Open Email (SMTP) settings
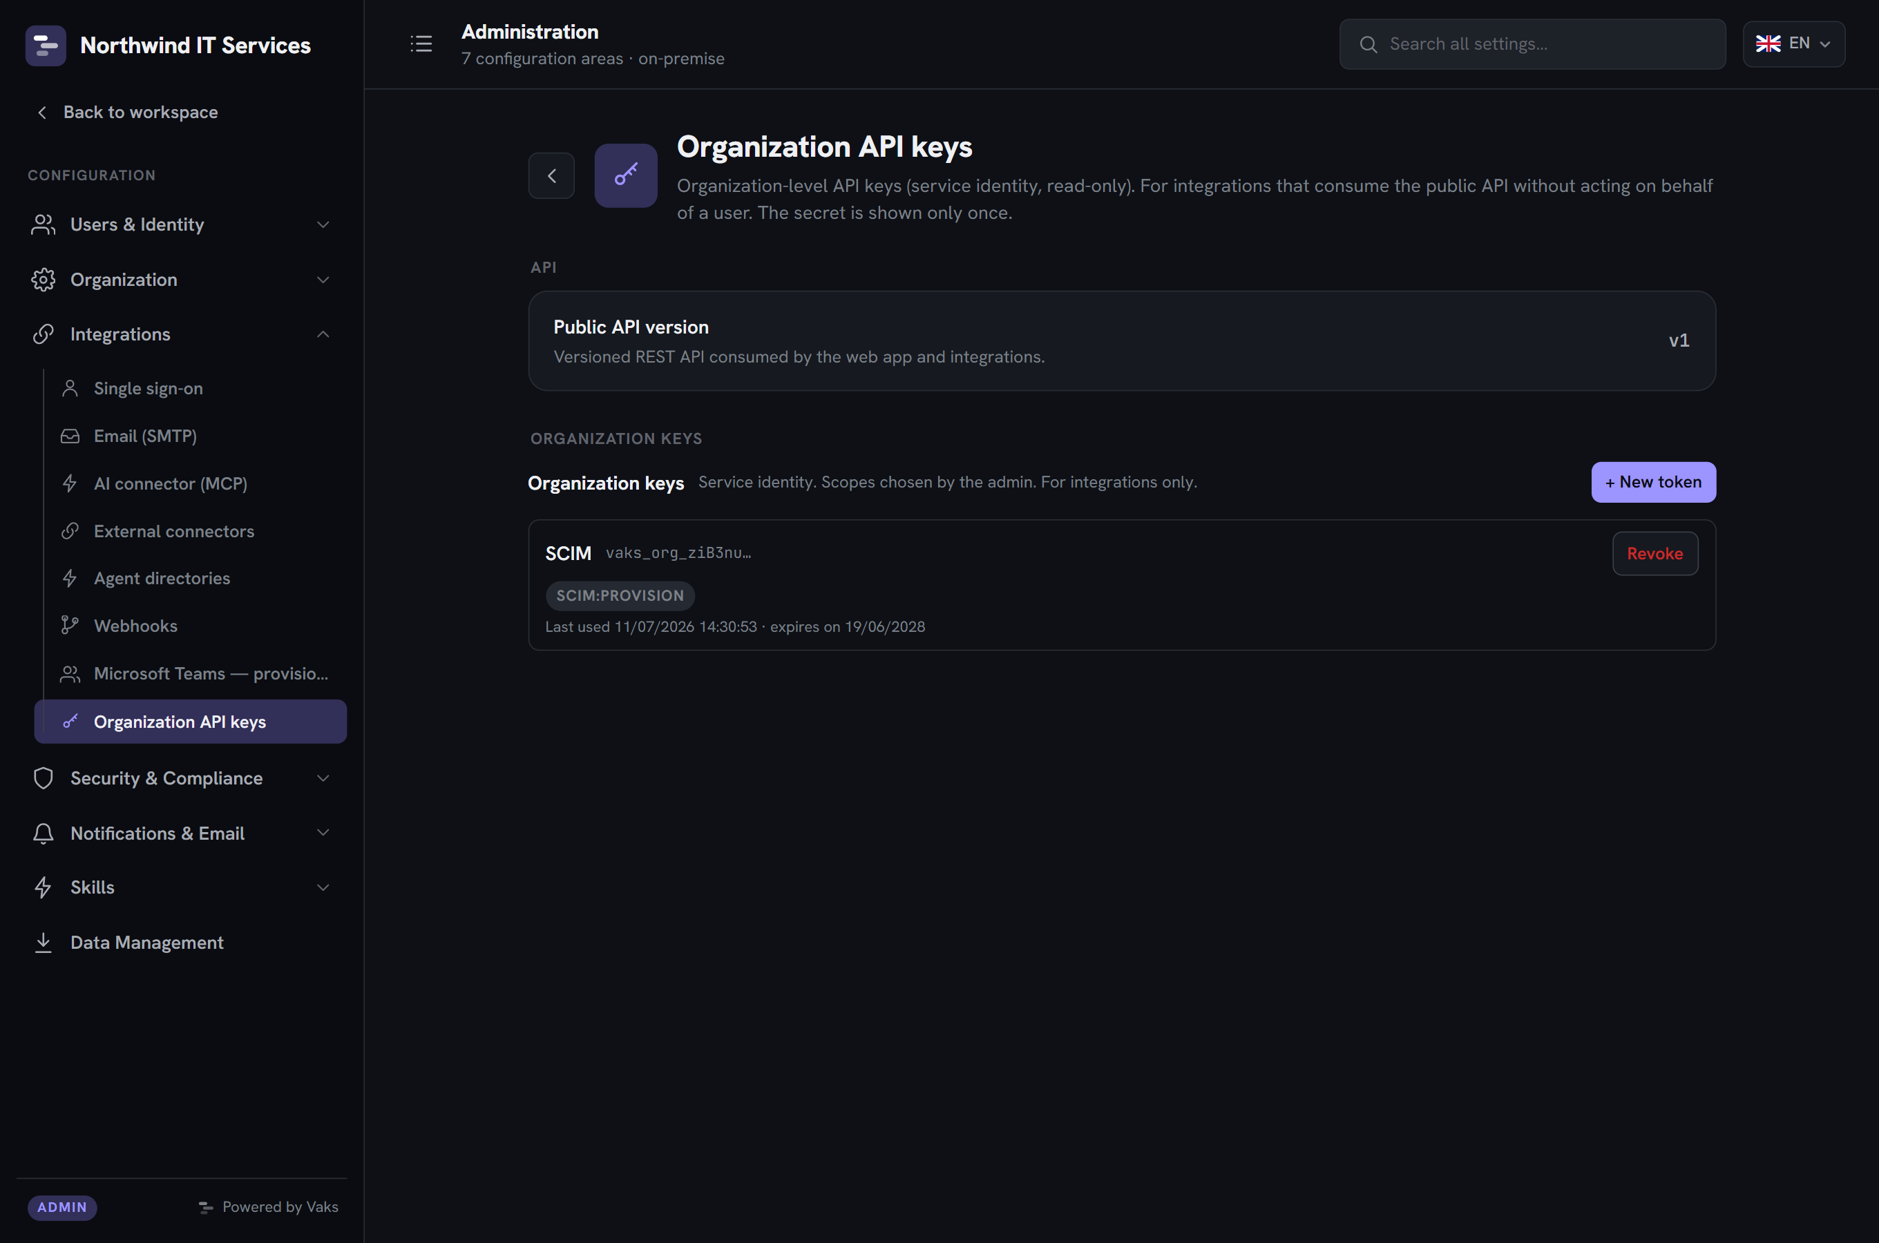The height and width of the screenshot is (1243, 1879). point(190,436)
